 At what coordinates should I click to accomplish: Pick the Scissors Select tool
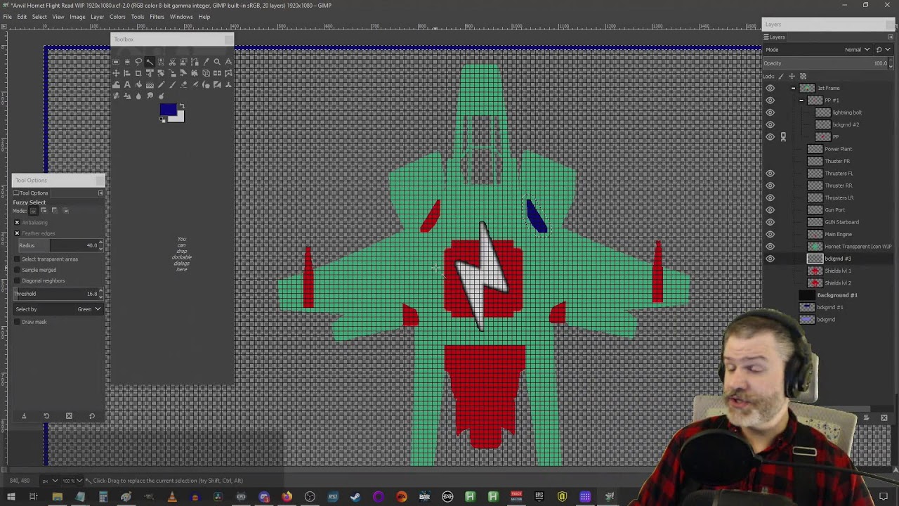coord(172,62)
